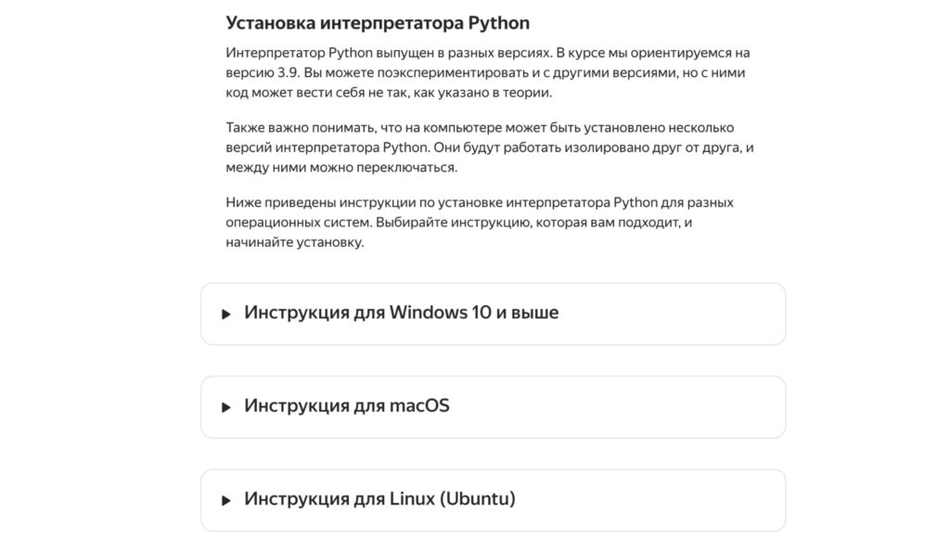
Task: Click the Linux (Ubuntu) accordion card
Action: (x=491, y=500)
